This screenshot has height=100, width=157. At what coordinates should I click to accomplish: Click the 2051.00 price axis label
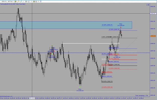(153, 95)
